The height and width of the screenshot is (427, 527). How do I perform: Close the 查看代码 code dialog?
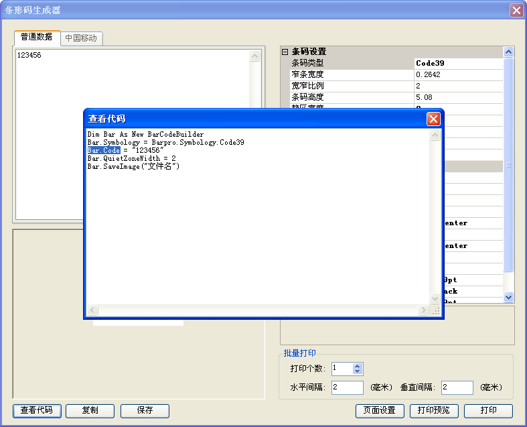tap(433, 119)
